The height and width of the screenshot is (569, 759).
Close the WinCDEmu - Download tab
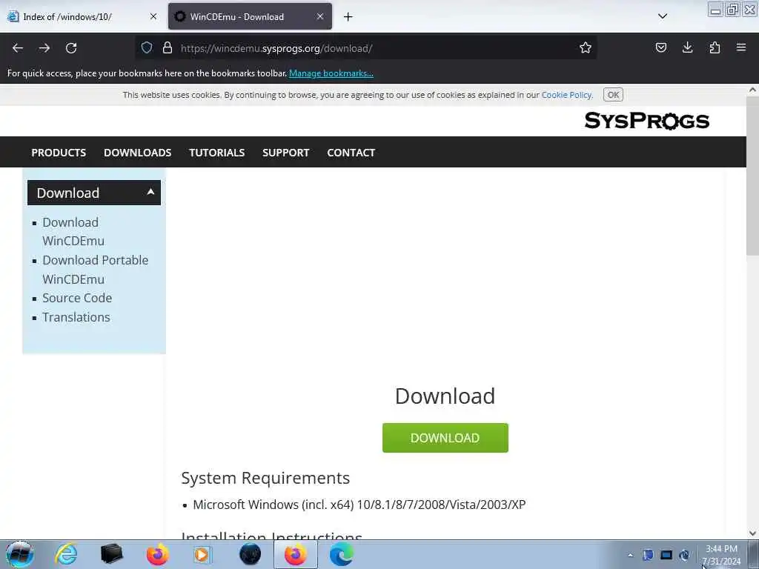320,16
